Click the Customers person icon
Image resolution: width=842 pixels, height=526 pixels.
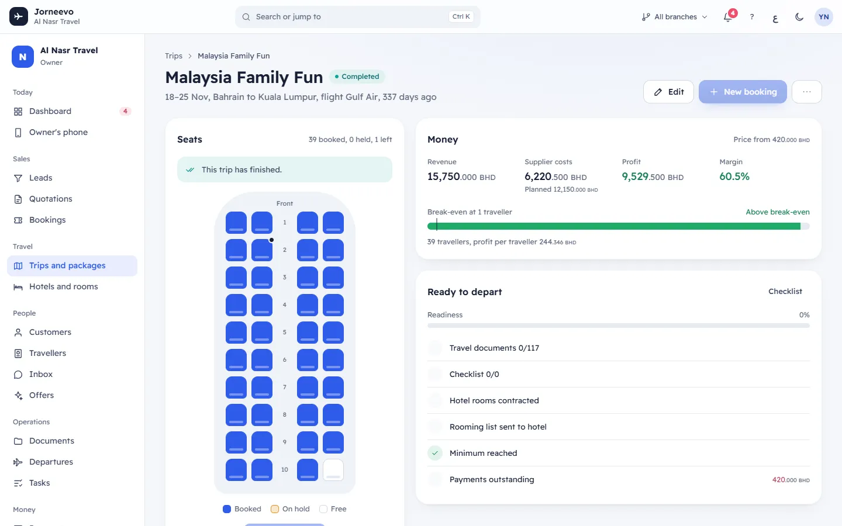pyautogui.click(x=18, y=333)
